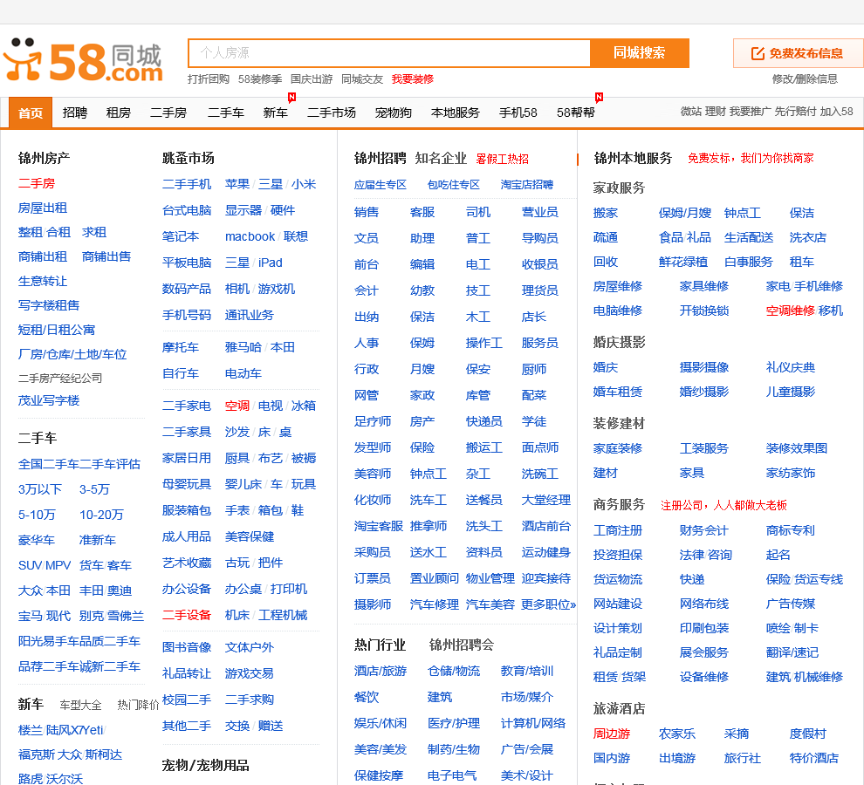Click the 免费发布信息 button
The height and width of the screenshot is (785, 864).
[798, 53]
